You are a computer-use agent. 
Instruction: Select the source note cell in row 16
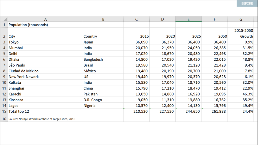(x=42, y=119)
